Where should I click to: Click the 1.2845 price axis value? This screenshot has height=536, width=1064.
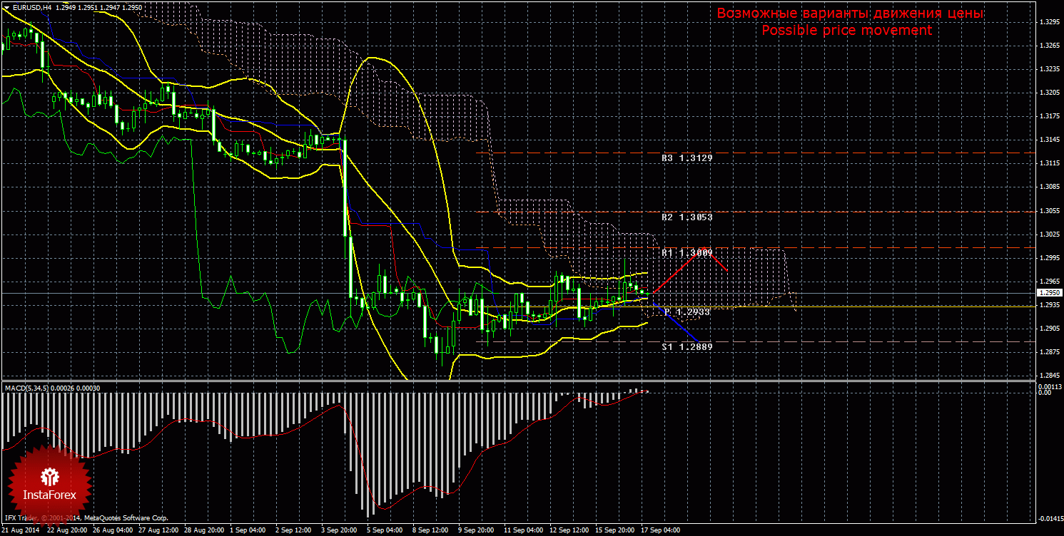pyautogui.click(x=1048, y=376)
